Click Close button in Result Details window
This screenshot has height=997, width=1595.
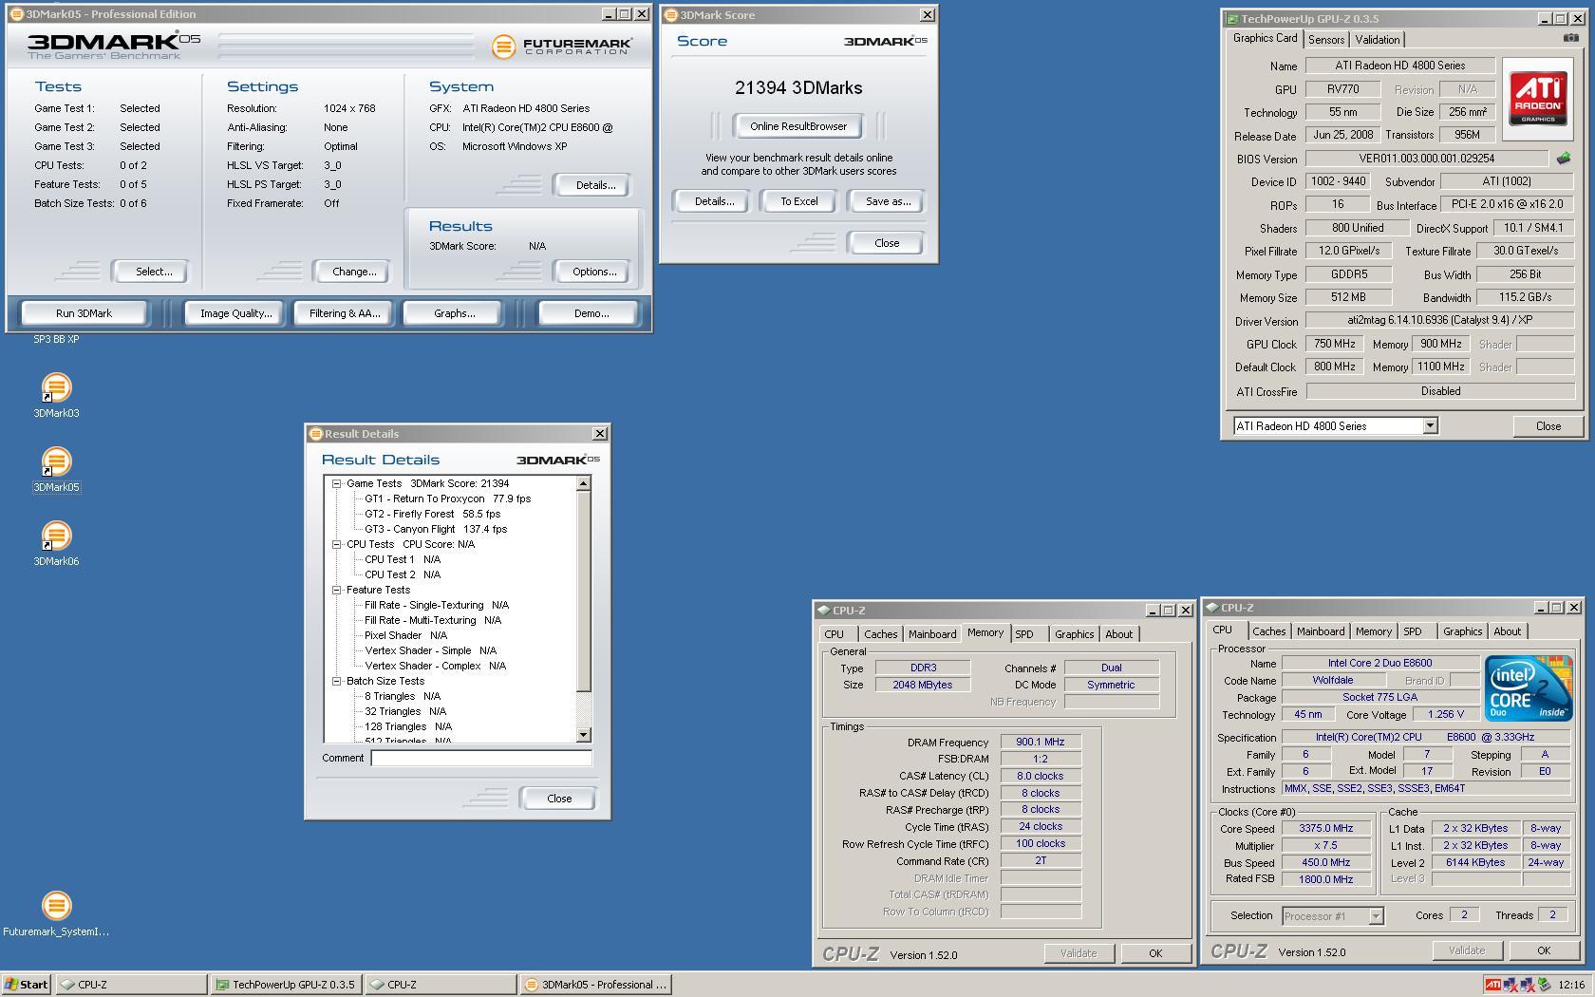point(559,799)
